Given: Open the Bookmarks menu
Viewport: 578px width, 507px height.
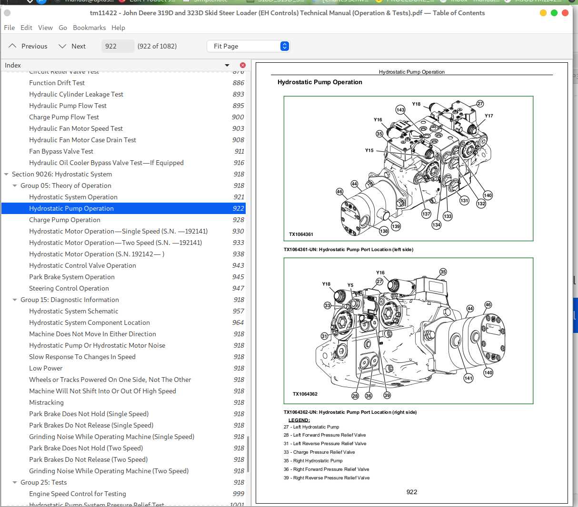Looking at the screenshot, I should click(90, 28).
